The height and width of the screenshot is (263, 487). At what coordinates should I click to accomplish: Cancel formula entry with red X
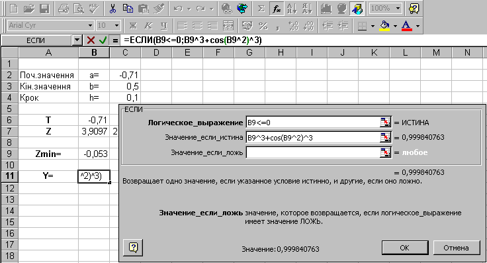click(x=91, y=40)
